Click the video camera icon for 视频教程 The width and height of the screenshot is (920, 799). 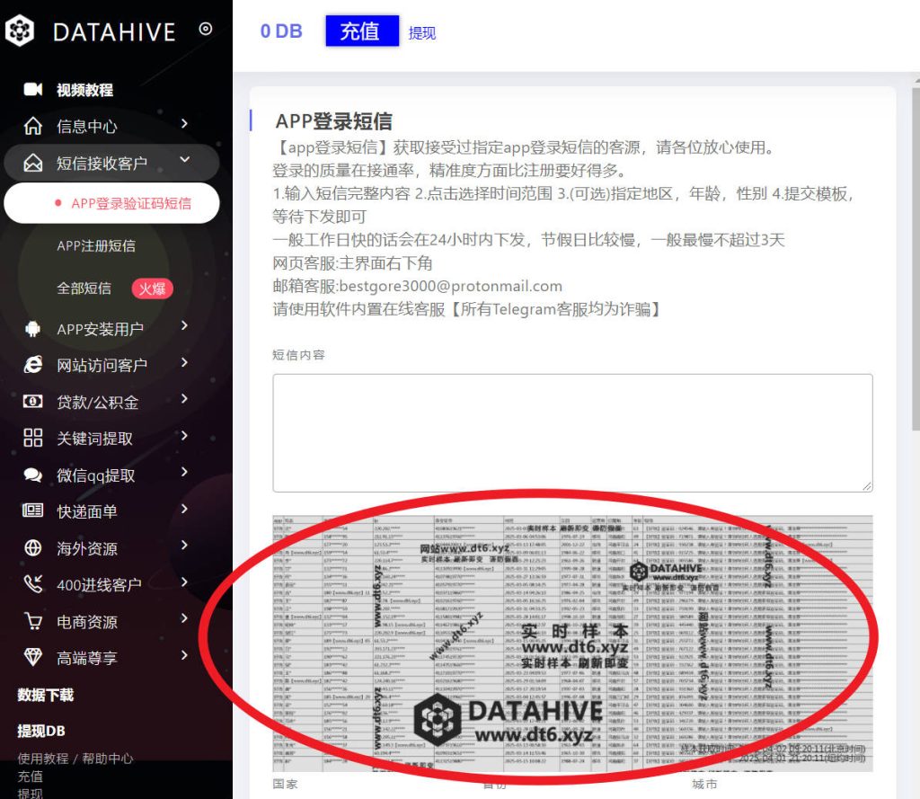33,89
